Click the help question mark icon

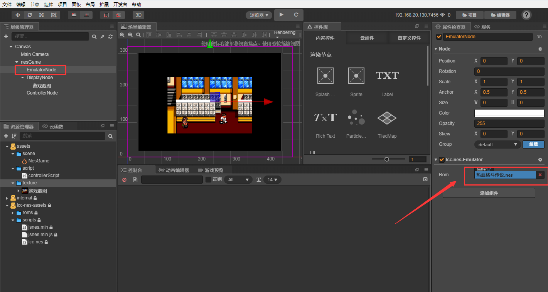(x=526, y=15)
